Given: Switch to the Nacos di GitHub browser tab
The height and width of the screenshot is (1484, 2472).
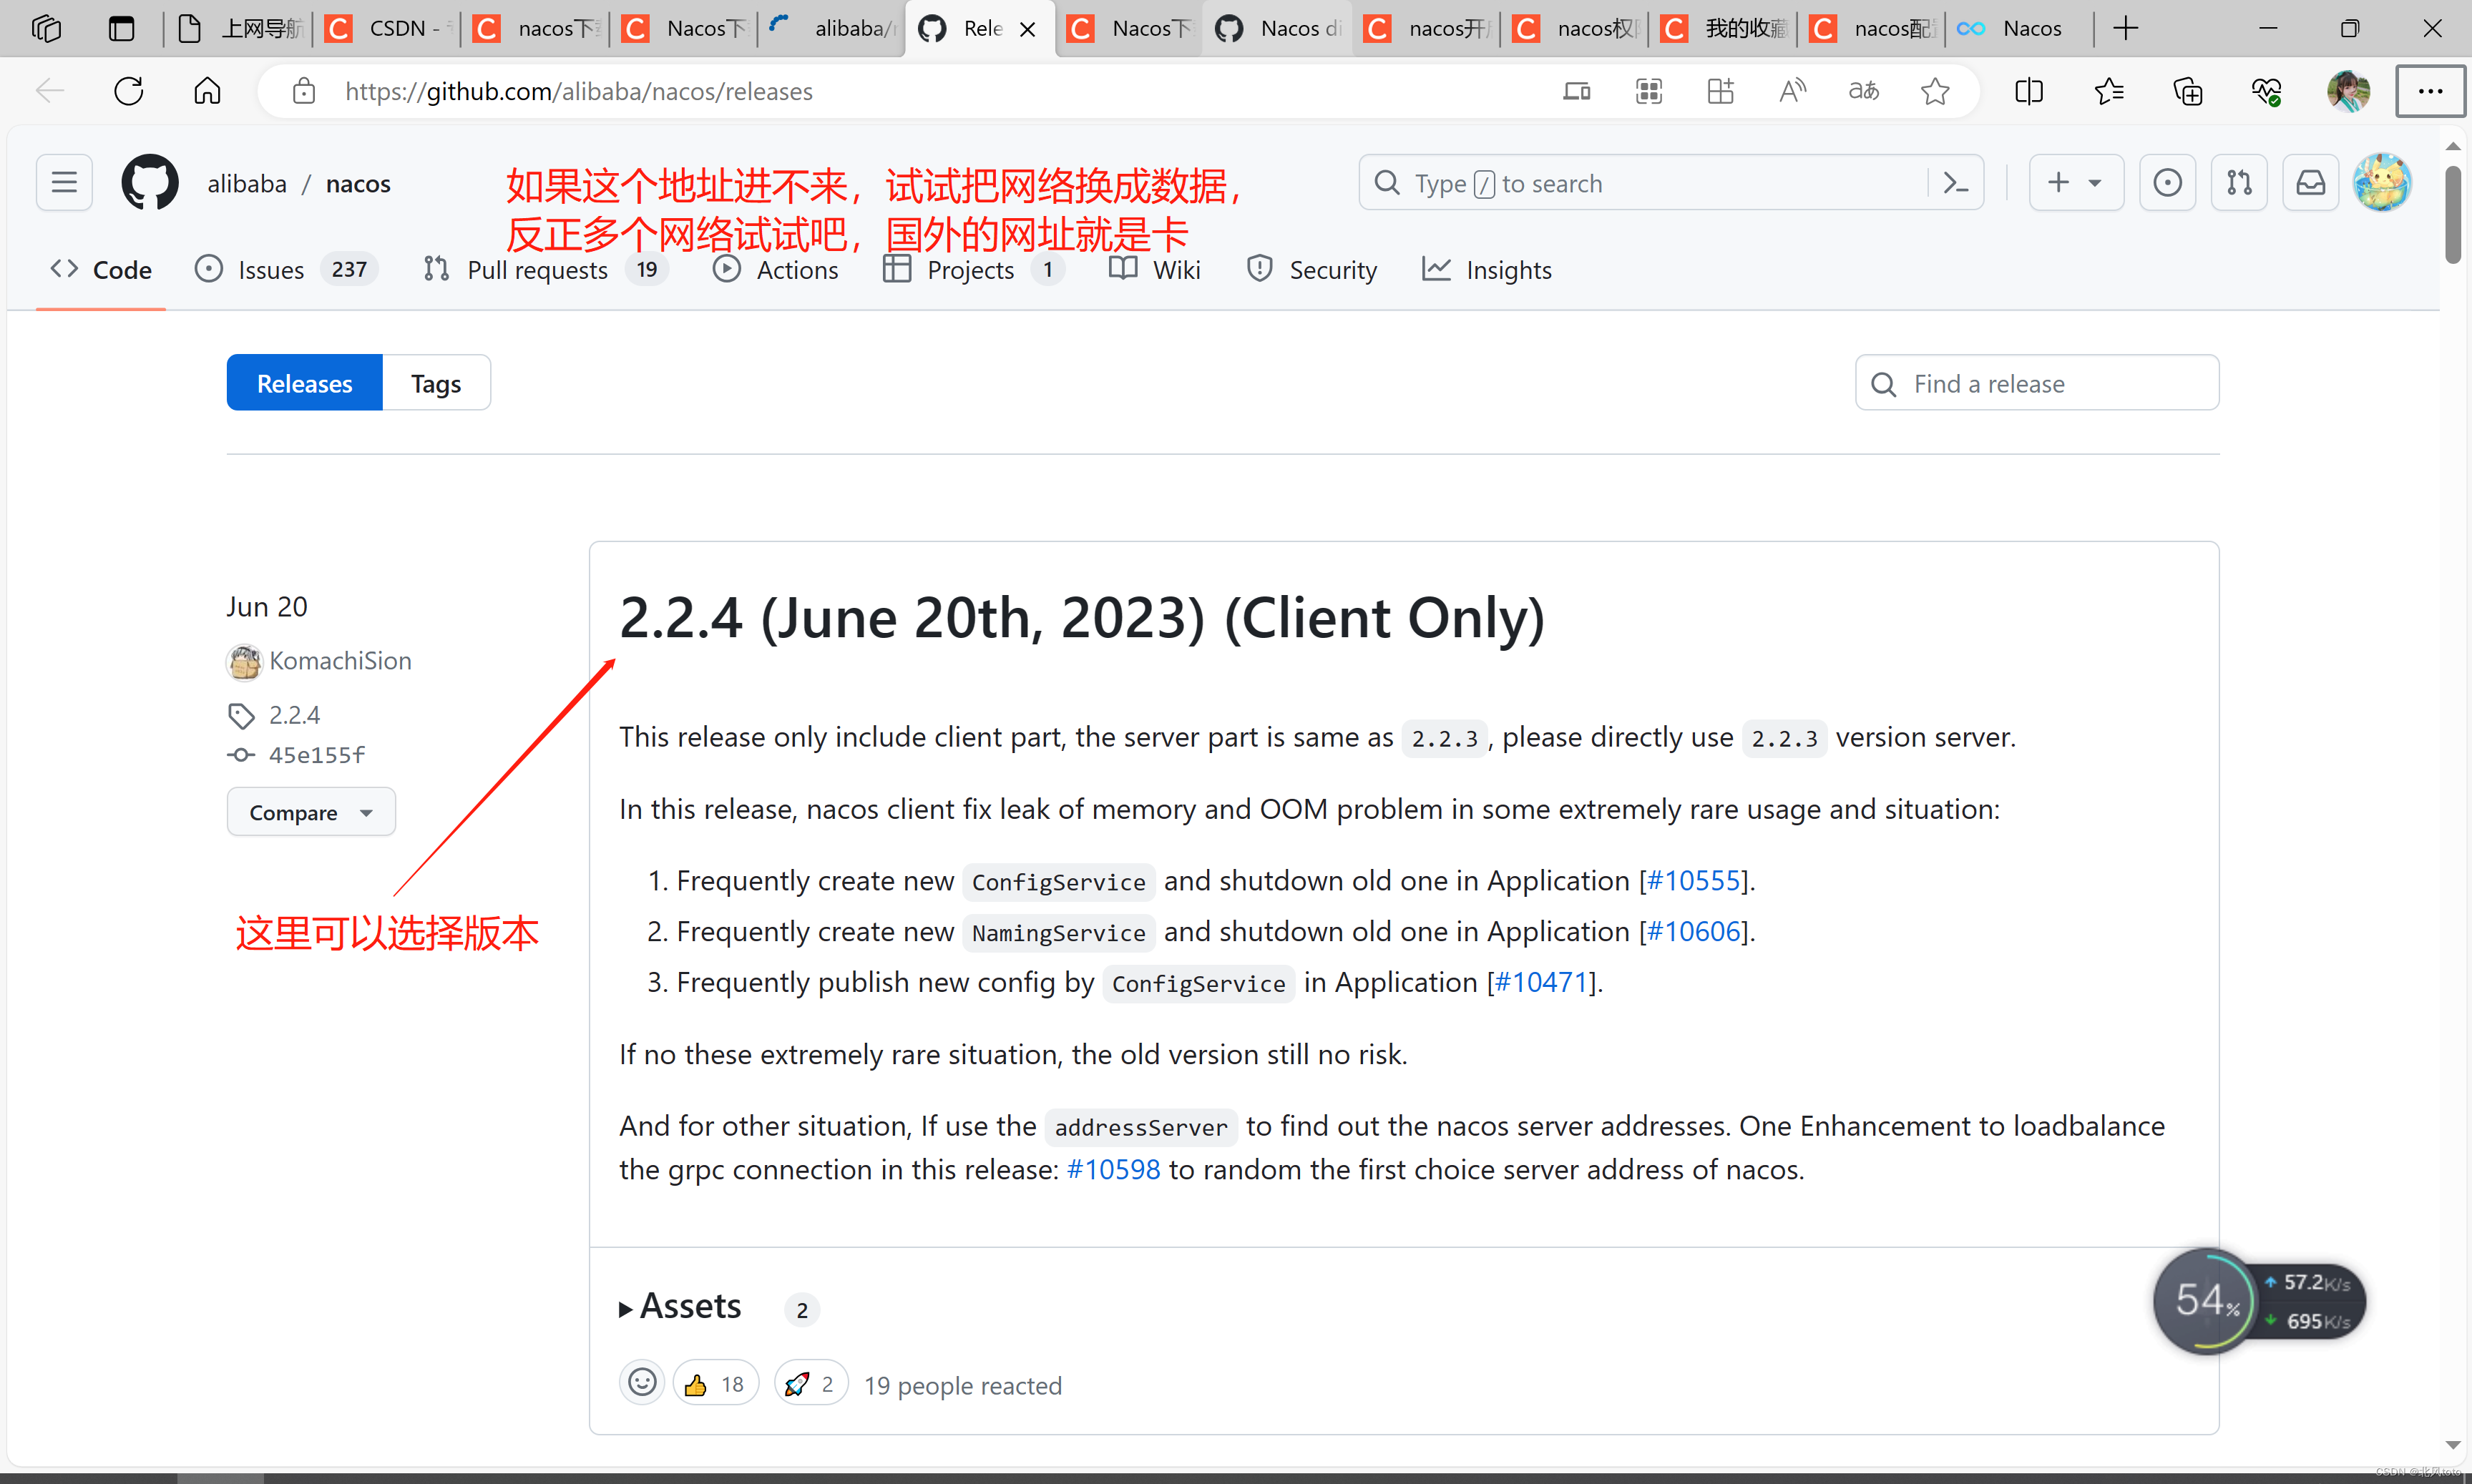Looking at the screenshot, I should click(x=1278, y=28).
